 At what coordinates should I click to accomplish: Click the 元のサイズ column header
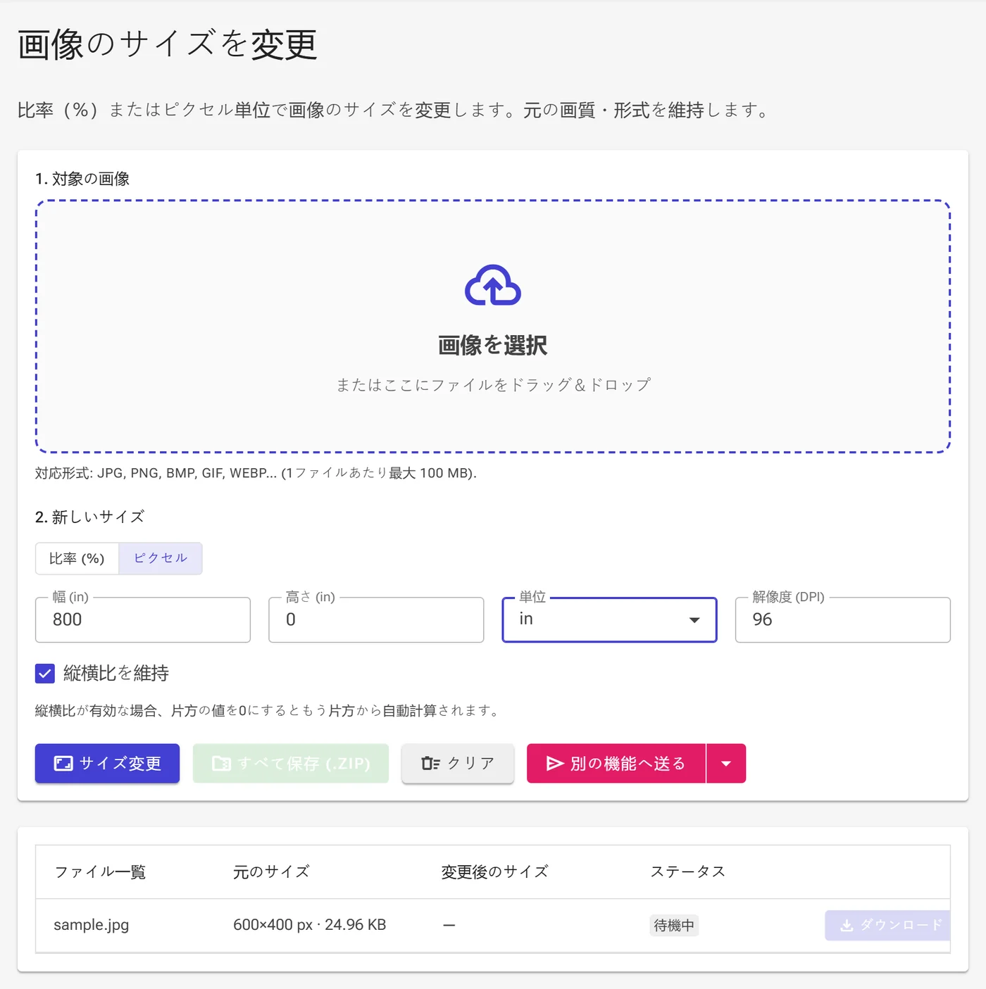(x=271, y=871)
